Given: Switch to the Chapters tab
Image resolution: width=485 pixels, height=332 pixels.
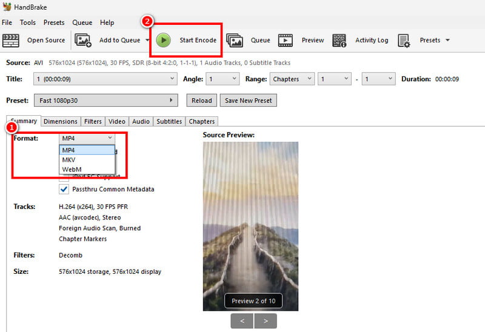Looking at the screenshot, I should coord(202,122).
